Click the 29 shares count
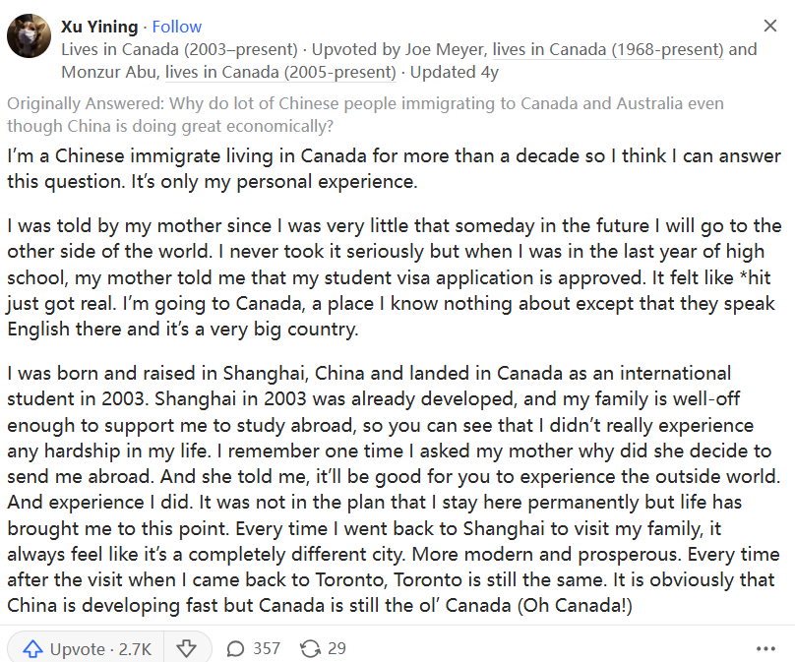Image resolution: width=795 pixels, height=662 pixels. (336, 648)
